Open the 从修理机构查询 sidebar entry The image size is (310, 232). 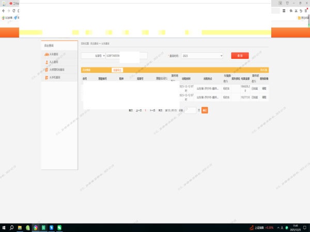[x=55, y=70]
